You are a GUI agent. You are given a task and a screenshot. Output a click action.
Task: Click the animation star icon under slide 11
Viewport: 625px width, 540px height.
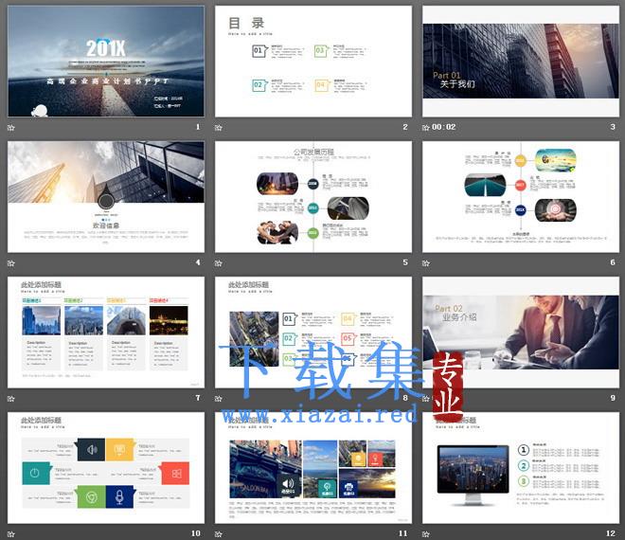[x=219, y=534]
